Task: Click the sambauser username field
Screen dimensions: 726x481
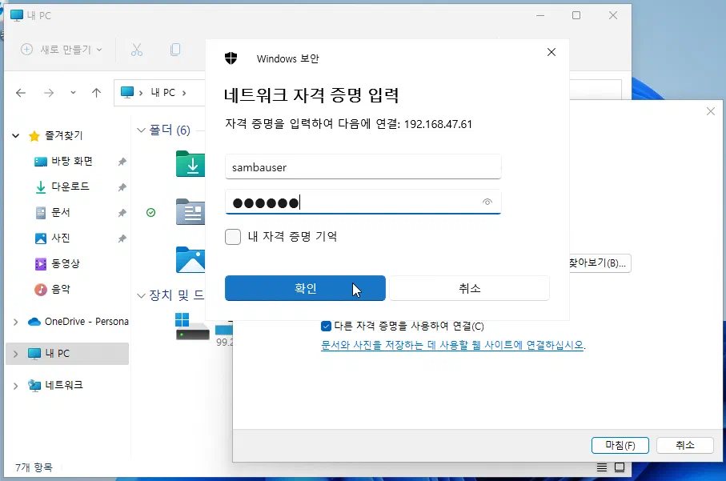Action: [362, 167]
